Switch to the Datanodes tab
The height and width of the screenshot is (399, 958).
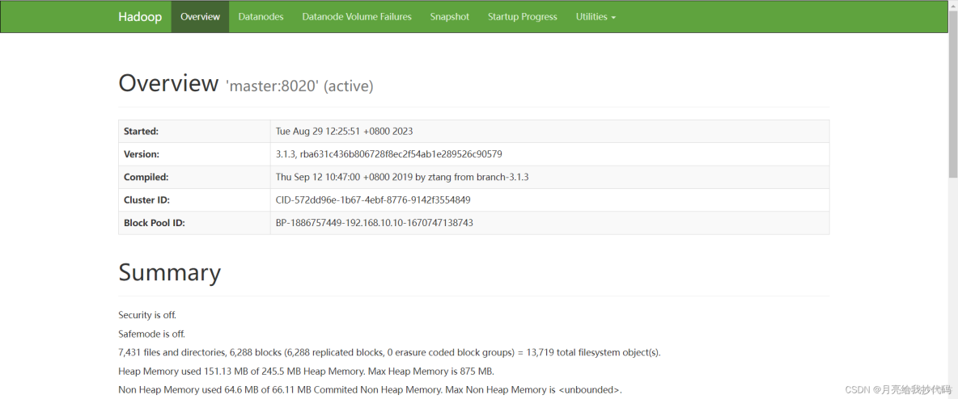(x=261, y=16)
